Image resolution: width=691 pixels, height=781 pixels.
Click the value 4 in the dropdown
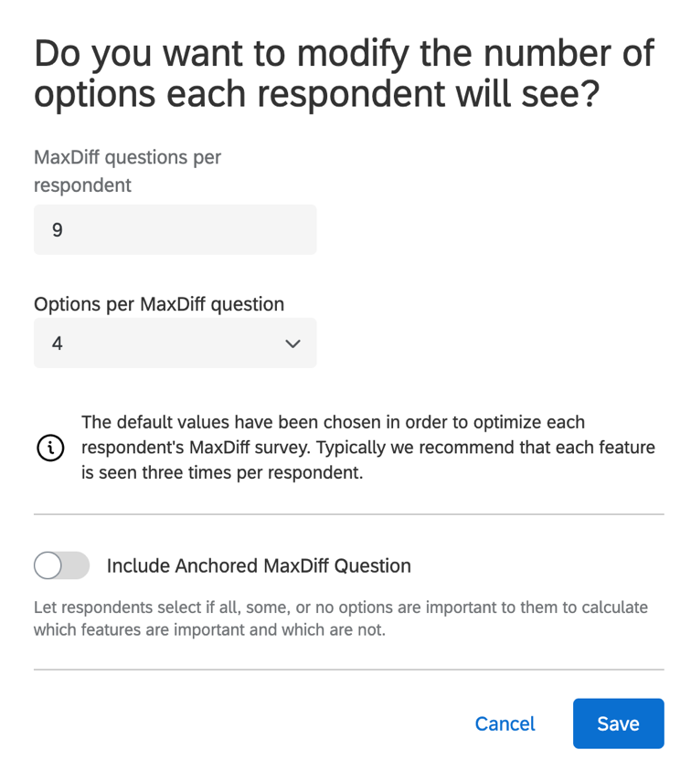point(58,343)
